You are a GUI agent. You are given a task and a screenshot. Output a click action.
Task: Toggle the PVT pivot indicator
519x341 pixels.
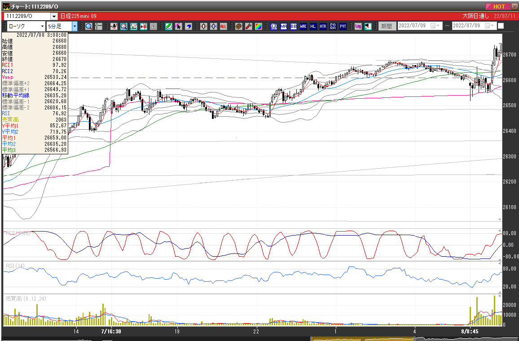pyautogui.click(x=343, y=26)
